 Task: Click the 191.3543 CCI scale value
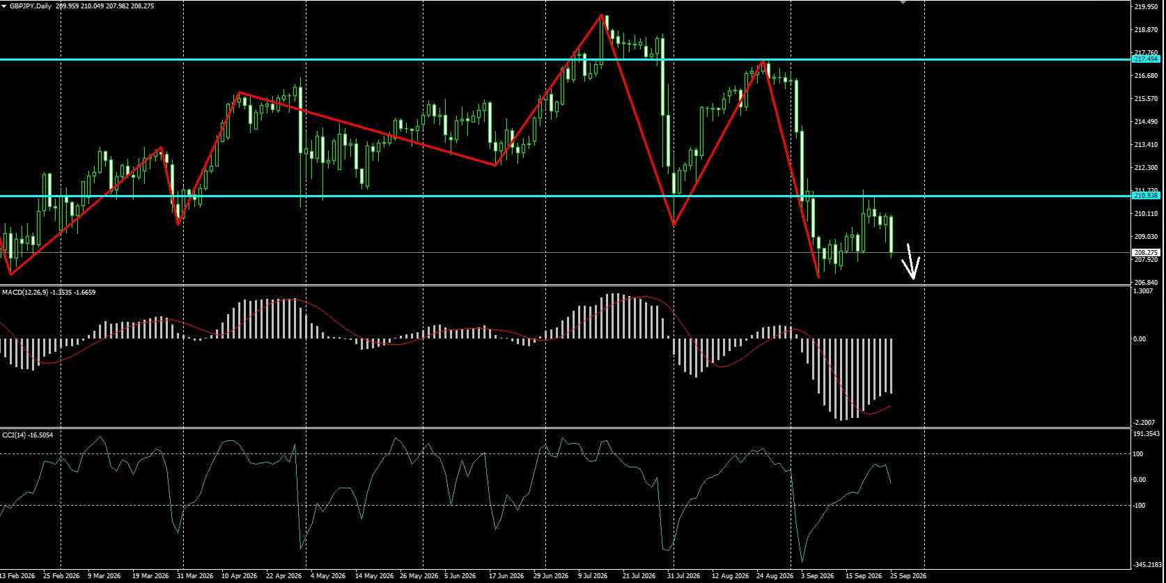pos(1148,433)
